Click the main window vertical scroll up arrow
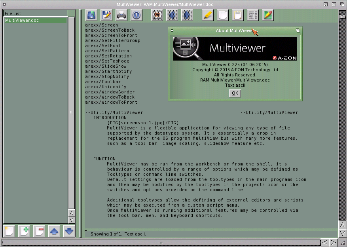This screenshot has width=347, height=247. [343, 225]
